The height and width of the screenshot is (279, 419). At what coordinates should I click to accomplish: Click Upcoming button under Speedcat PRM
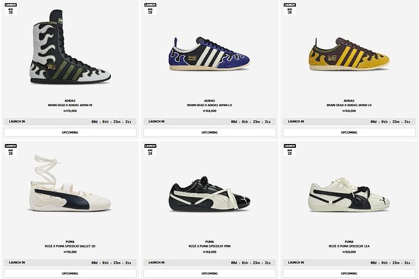click(209, 273)
